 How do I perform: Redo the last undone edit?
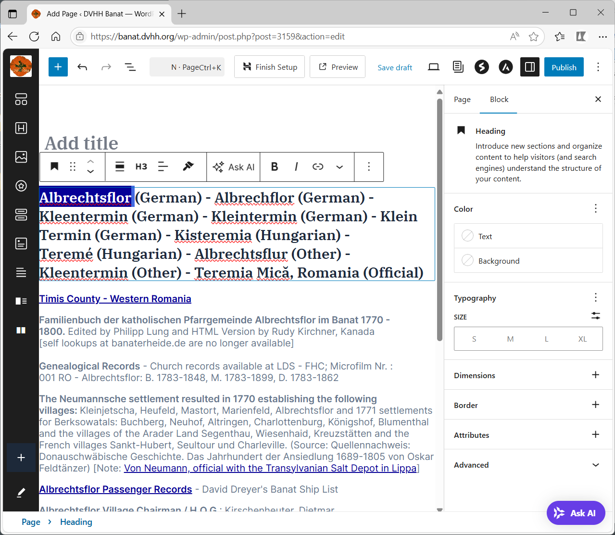(106, 67)
